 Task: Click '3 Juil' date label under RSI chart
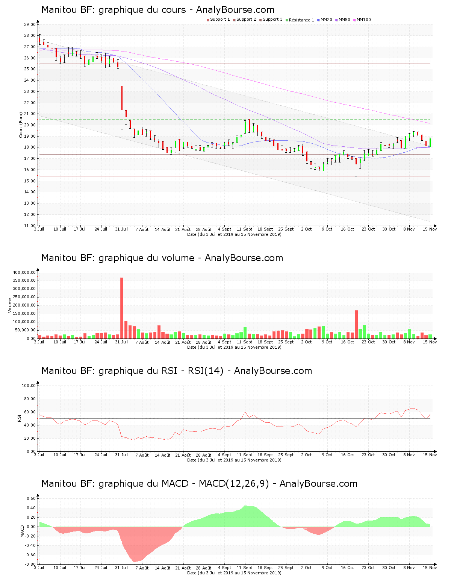(x=39, y=455)
